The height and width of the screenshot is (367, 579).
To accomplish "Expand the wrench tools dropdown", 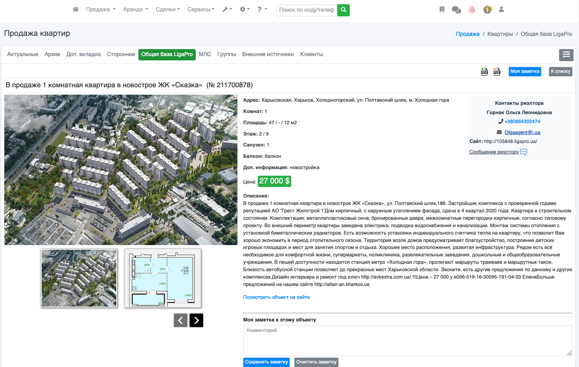I will pos(227,9).
